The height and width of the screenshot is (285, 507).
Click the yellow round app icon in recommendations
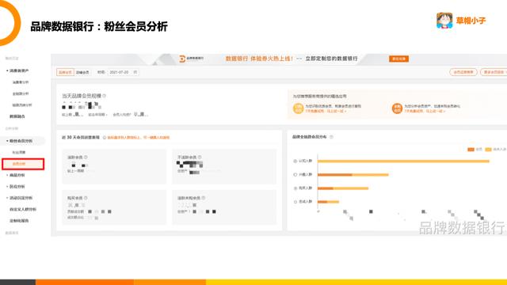tap(298, 108)
